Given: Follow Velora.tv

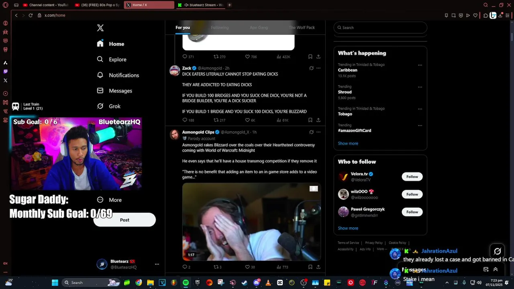Looking at the screenshot, I should tap(412, 177).
